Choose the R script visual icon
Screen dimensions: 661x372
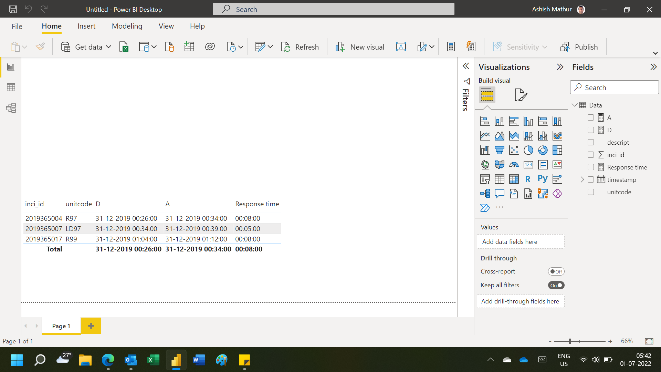pyautogui.click(x=528, y=179)
